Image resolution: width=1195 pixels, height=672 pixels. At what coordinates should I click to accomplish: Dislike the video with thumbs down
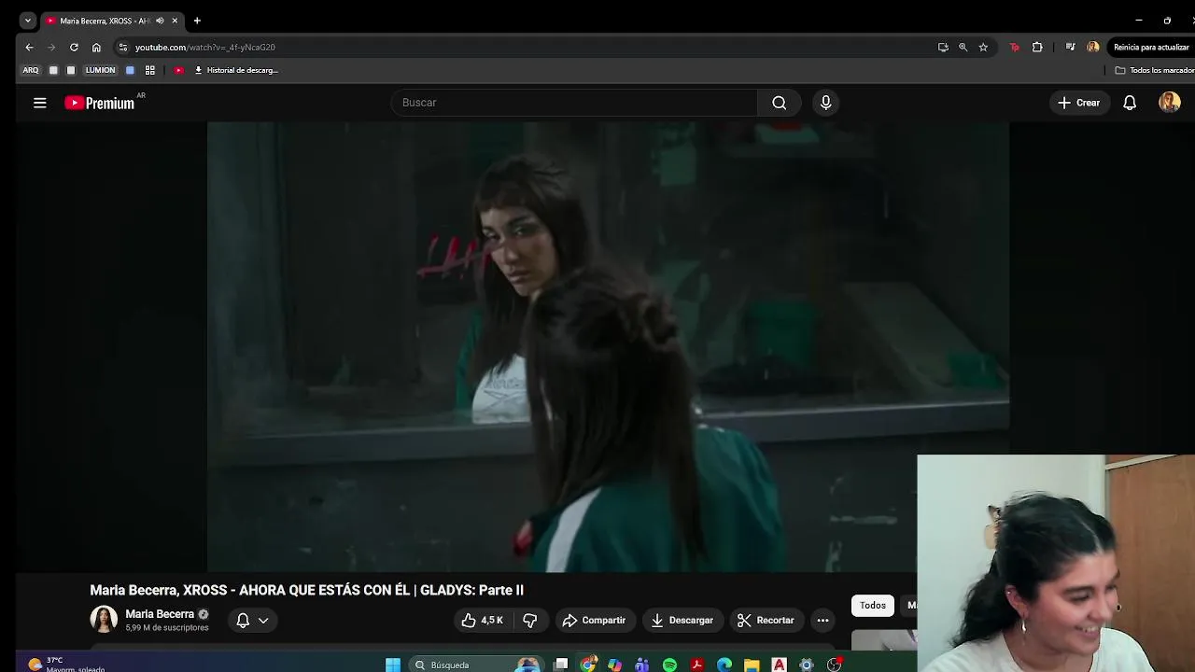[529, 620]
